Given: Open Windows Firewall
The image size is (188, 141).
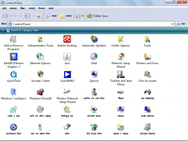Looking at the screenshot, I should tap(40, 94).
